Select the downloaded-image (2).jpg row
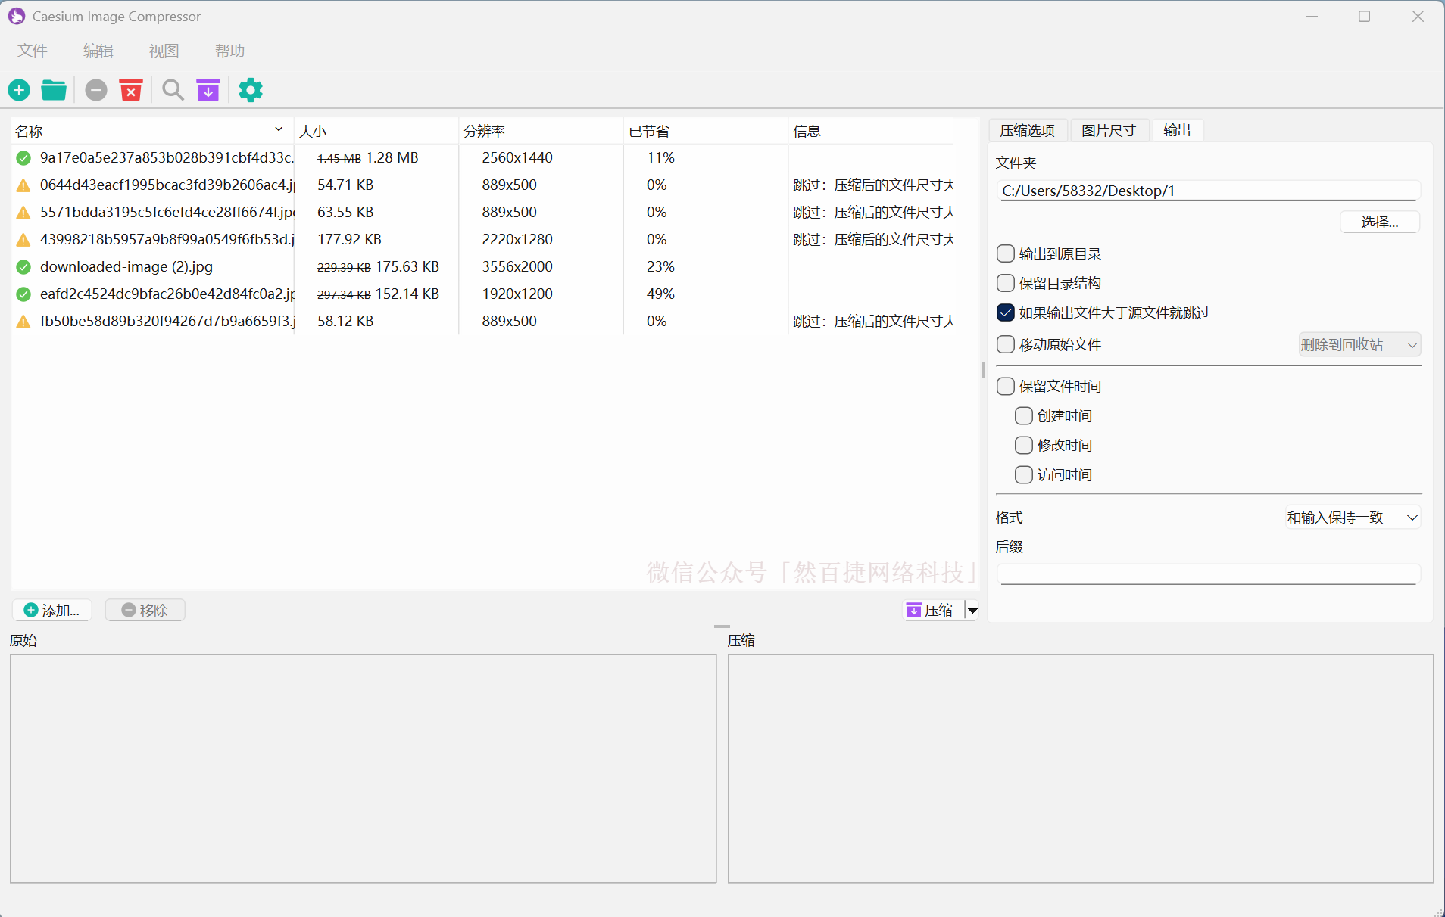 click(x=126, y=267)
